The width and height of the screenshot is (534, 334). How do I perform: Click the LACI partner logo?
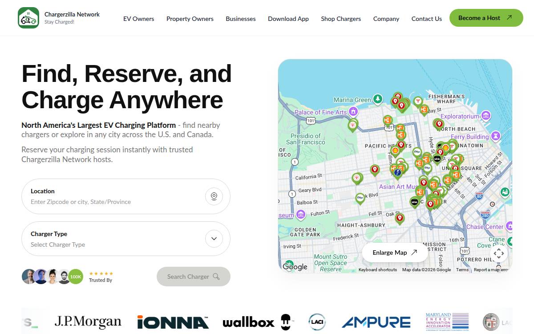[317, 322]
